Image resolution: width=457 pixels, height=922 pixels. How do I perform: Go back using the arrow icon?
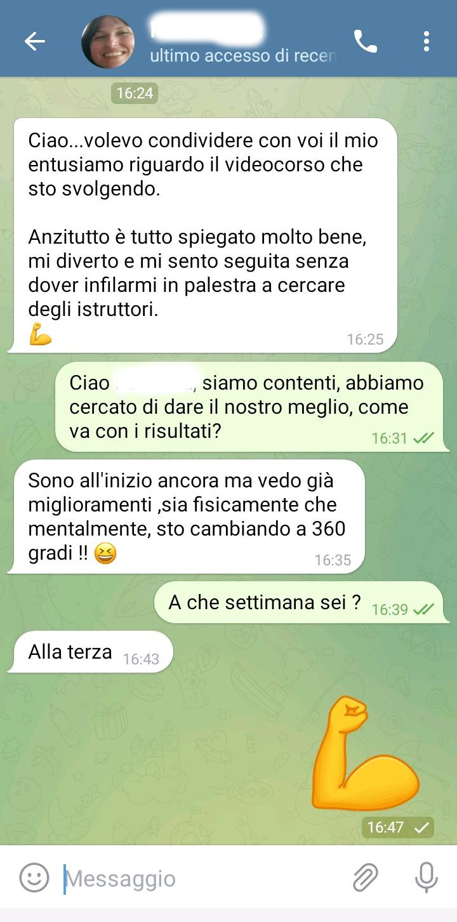pos(34,42)
